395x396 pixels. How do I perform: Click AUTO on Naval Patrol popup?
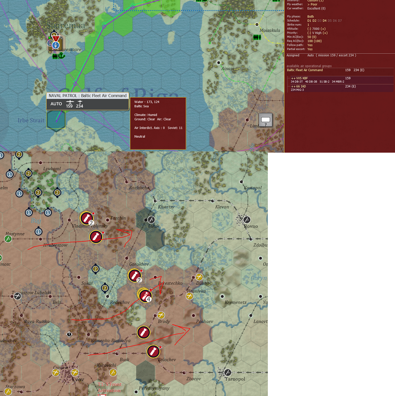click(x=56, y=104)
